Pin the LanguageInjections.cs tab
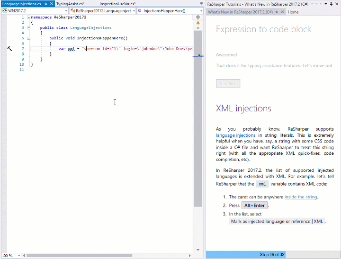 coord(45,4)
